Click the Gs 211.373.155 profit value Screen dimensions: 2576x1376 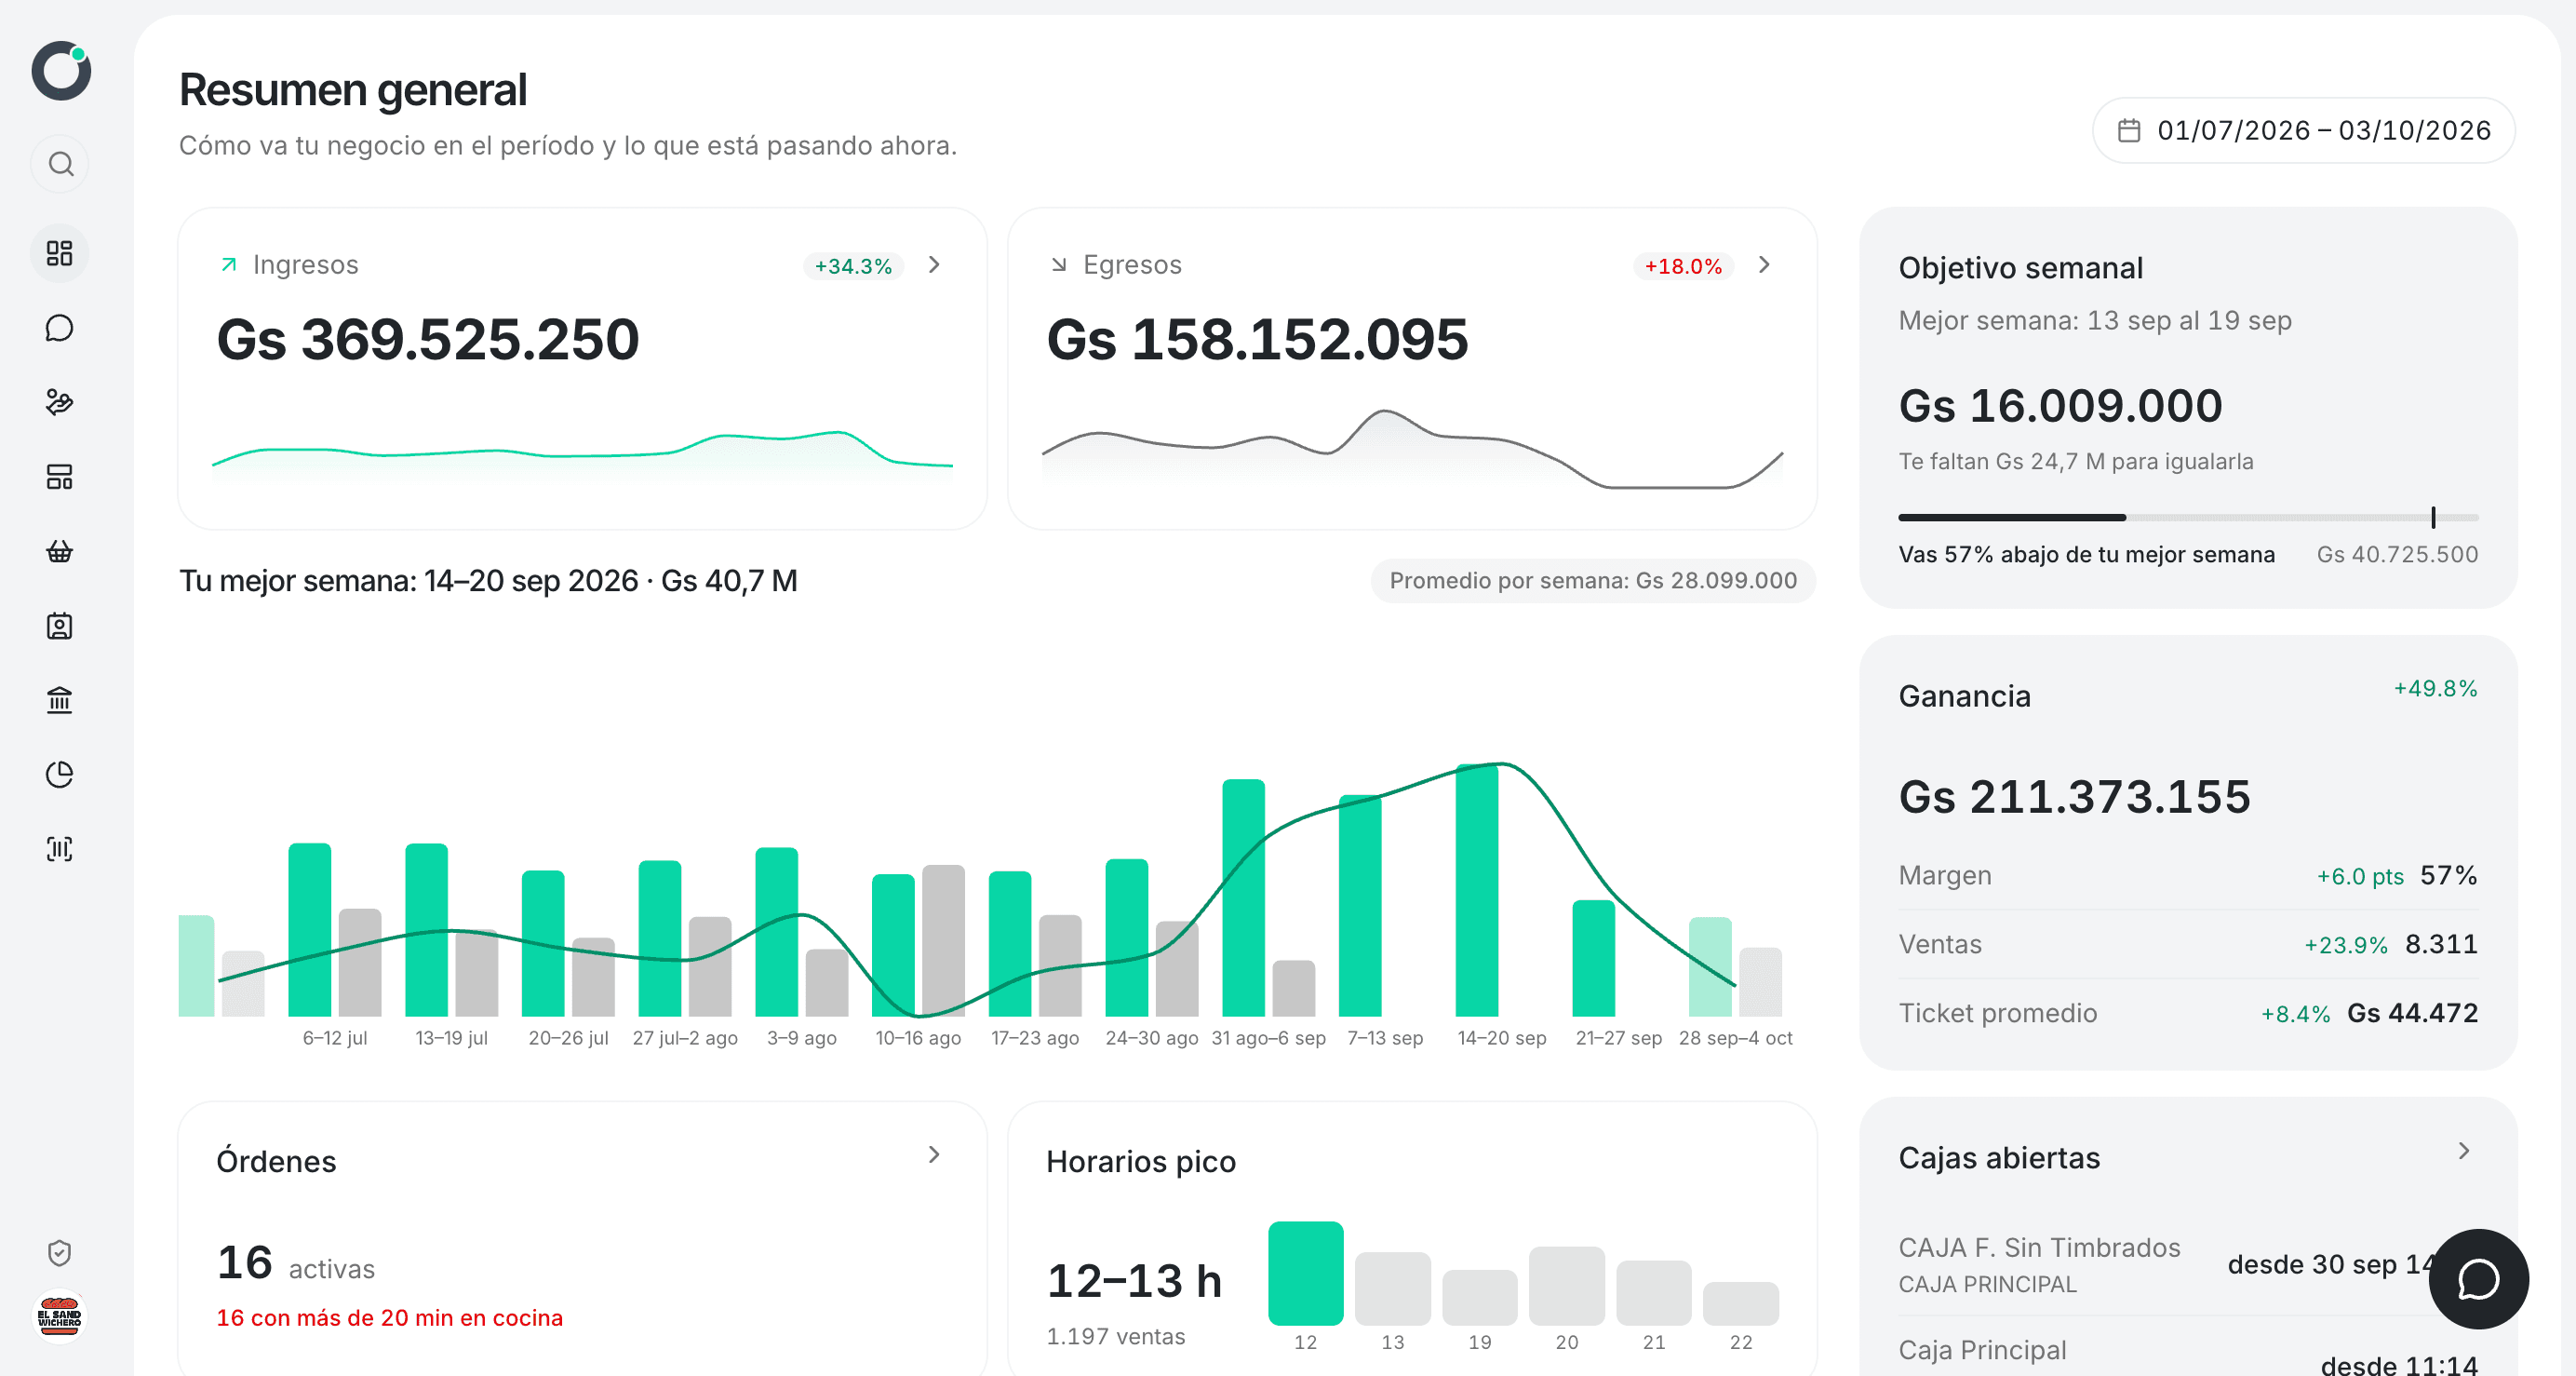pos(2074,798)
